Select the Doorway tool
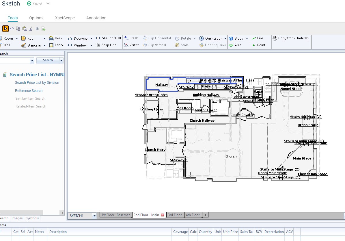 point(78,38)
